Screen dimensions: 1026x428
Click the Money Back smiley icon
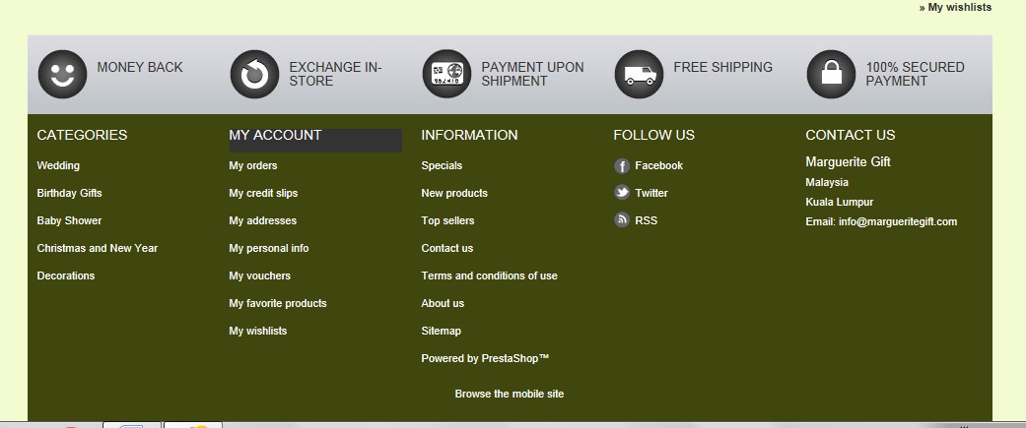tap(62, 75)
